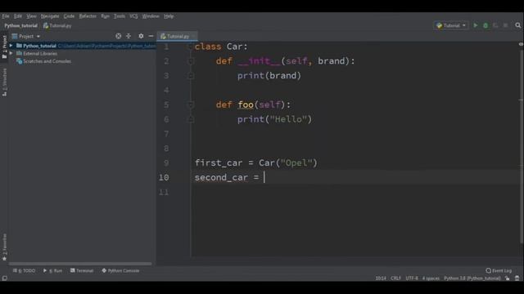Toggle the Favorites tool window side tab
The width and height of the screenshot is (524, 294).
[x=4, y=247]
